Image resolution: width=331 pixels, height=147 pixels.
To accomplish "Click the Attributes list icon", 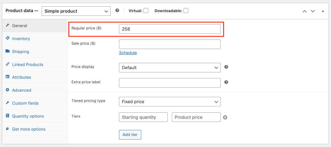I will [x=8, y=77].
